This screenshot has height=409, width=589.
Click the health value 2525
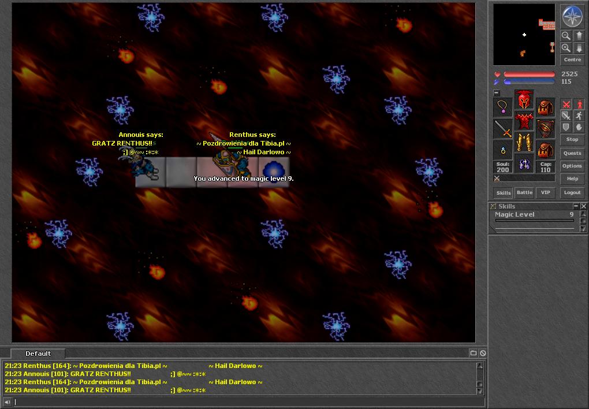click(x=569, y=74)
